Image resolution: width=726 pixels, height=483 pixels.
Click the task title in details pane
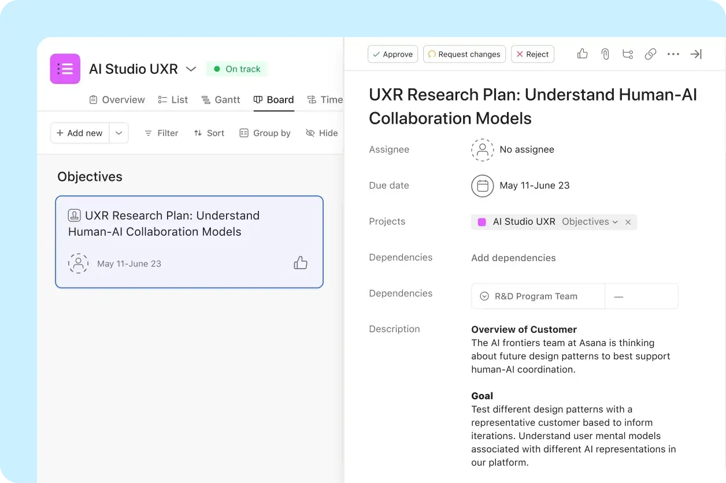(x=533, y=106)
